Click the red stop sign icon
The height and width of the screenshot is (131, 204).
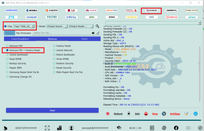pyautogui.click(x=146, y=114)
